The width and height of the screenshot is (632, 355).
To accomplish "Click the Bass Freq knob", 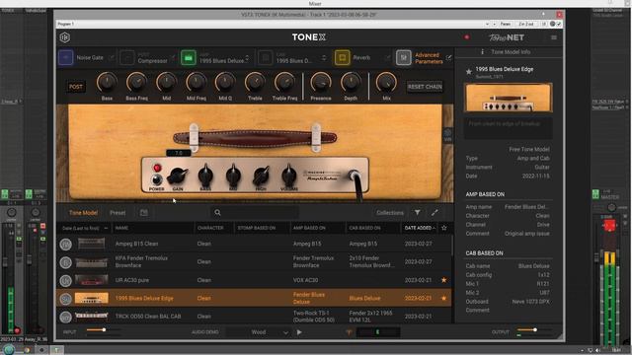I will (136, 83).
